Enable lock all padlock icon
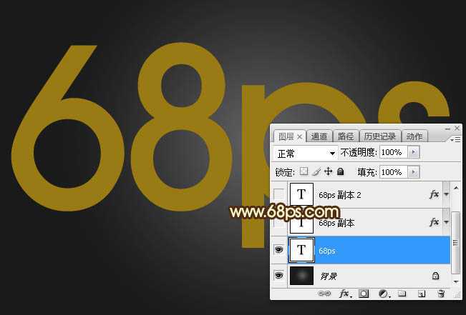Screen dimensions: 466x315 click(x=340, y=172)
